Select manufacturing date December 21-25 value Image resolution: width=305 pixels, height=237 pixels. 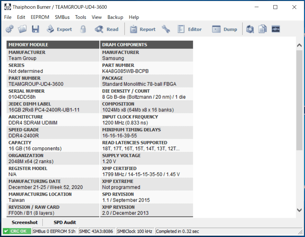(46, 187)
